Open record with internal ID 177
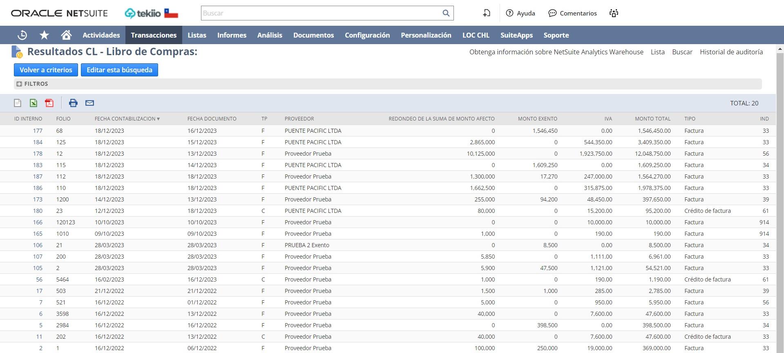784x353 pixels. [38, 131]
